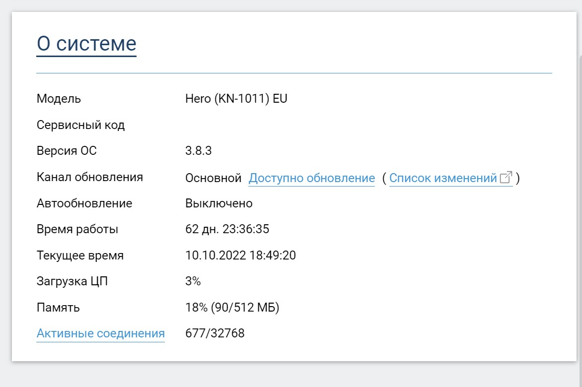Image resolution: width=582 pixels, height=387 pixels.
Task: Click the model value "Hero (KN-1011) EU"
Action: [x=236, y=99]
